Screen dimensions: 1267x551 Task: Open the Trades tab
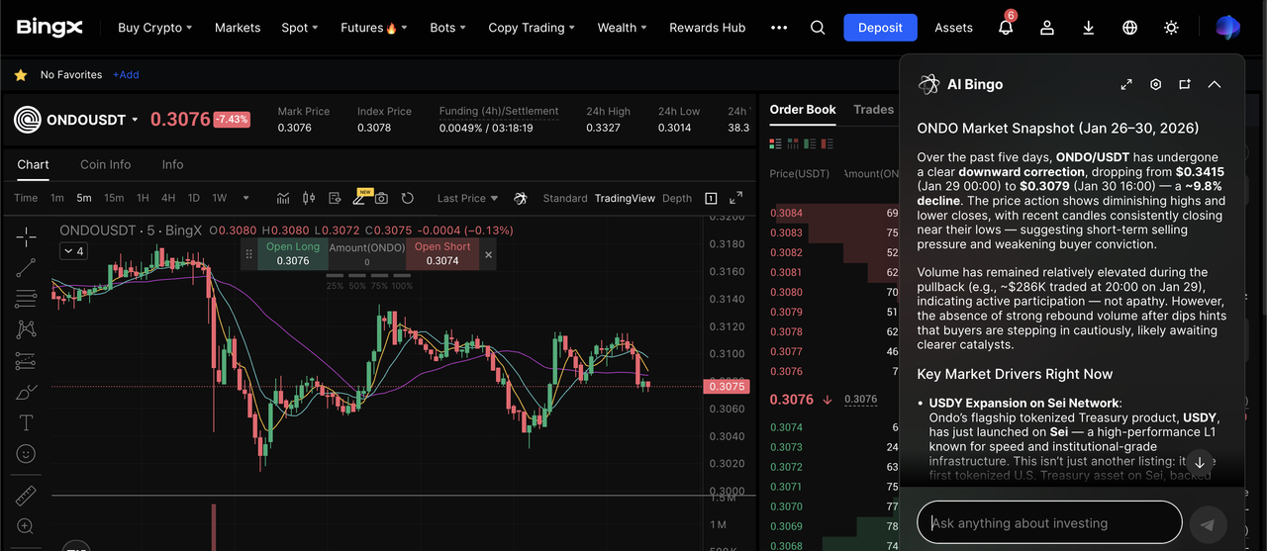point(873,110)
